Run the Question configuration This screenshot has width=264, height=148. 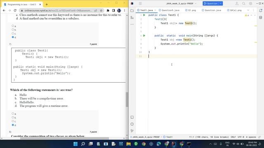(x=211, y=3)
